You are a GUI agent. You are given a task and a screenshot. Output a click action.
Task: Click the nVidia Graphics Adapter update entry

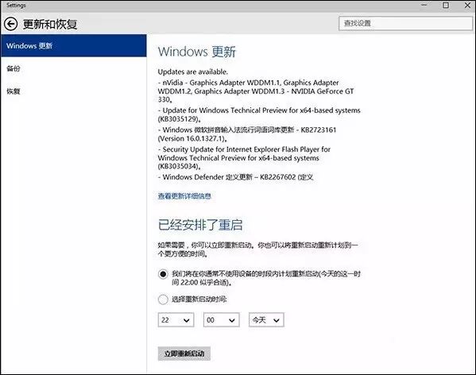[256, 91]
